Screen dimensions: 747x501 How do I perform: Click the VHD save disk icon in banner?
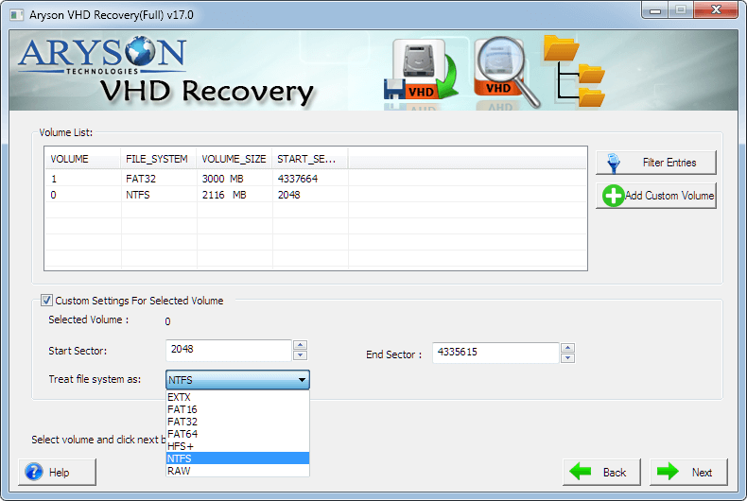(421, 71)
